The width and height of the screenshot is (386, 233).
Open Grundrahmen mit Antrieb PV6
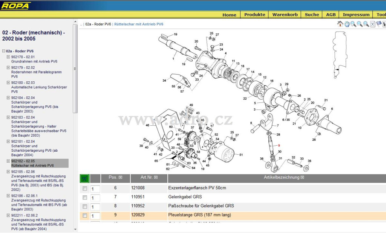click(34, 61)
